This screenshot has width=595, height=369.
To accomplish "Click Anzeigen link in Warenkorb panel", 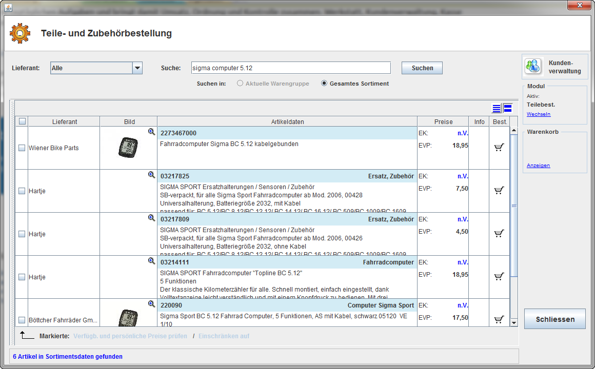I will pos(538,166).
